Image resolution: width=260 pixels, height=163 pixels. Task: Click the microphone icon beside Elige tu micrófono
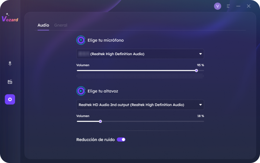click(81, 40)
